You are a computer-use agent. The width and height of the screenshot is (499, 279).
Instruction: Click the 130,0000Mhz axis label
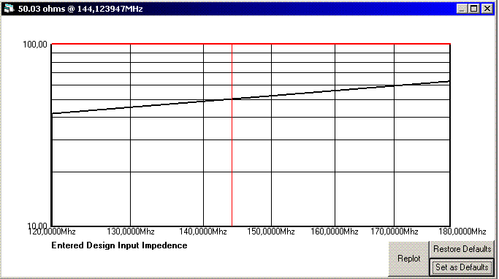click(x=131, y=232)
